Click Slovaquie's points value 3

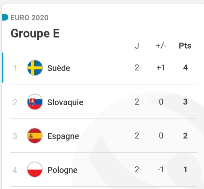[185, 102]
